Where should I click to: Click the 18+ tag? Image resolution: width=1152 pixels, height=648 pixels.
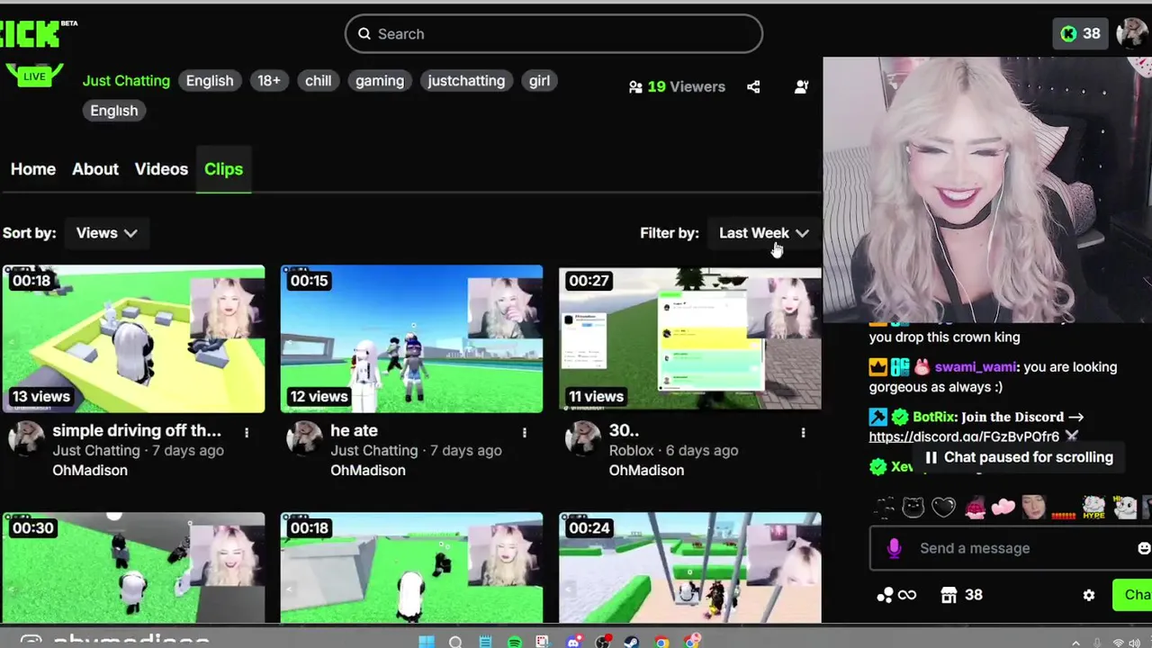269,81
